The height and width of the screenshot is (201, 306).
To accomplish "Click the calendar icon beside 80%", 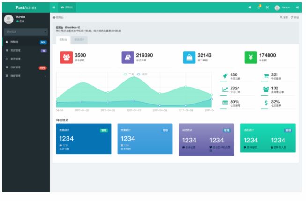I will tap(225, 103).
